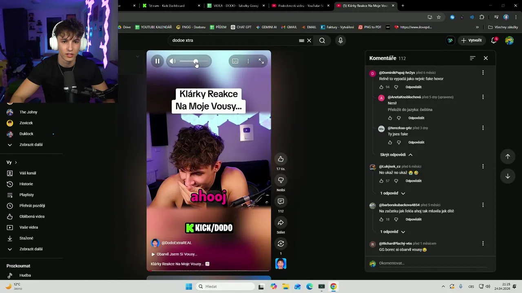Reply to terezkaa-g4z's comment
The height and width of the screenshot is (293, 522).
[416, 142]
